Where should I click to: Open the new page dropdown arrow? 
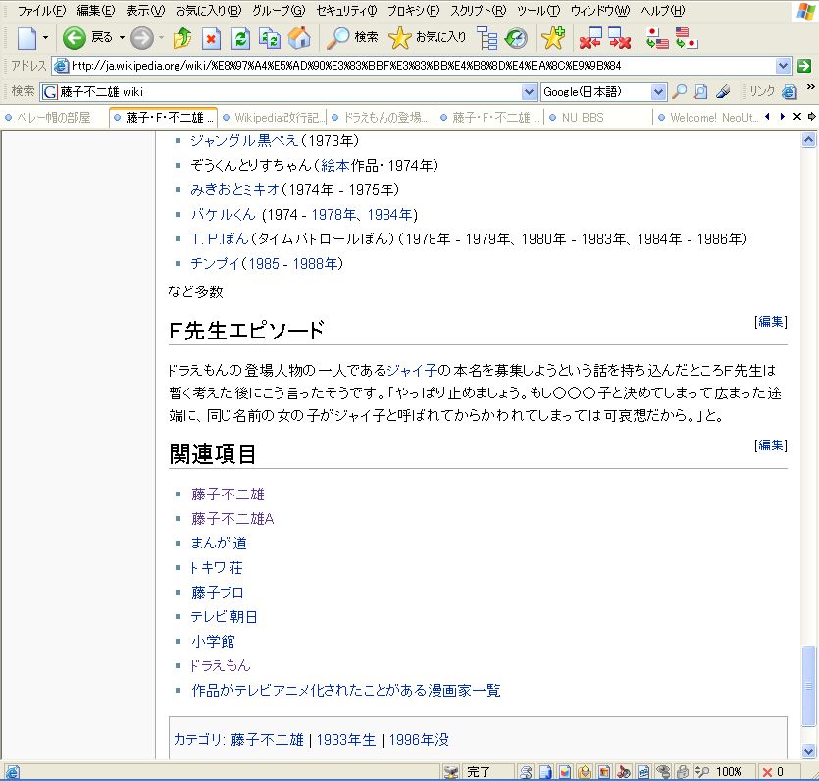[45, 38]
